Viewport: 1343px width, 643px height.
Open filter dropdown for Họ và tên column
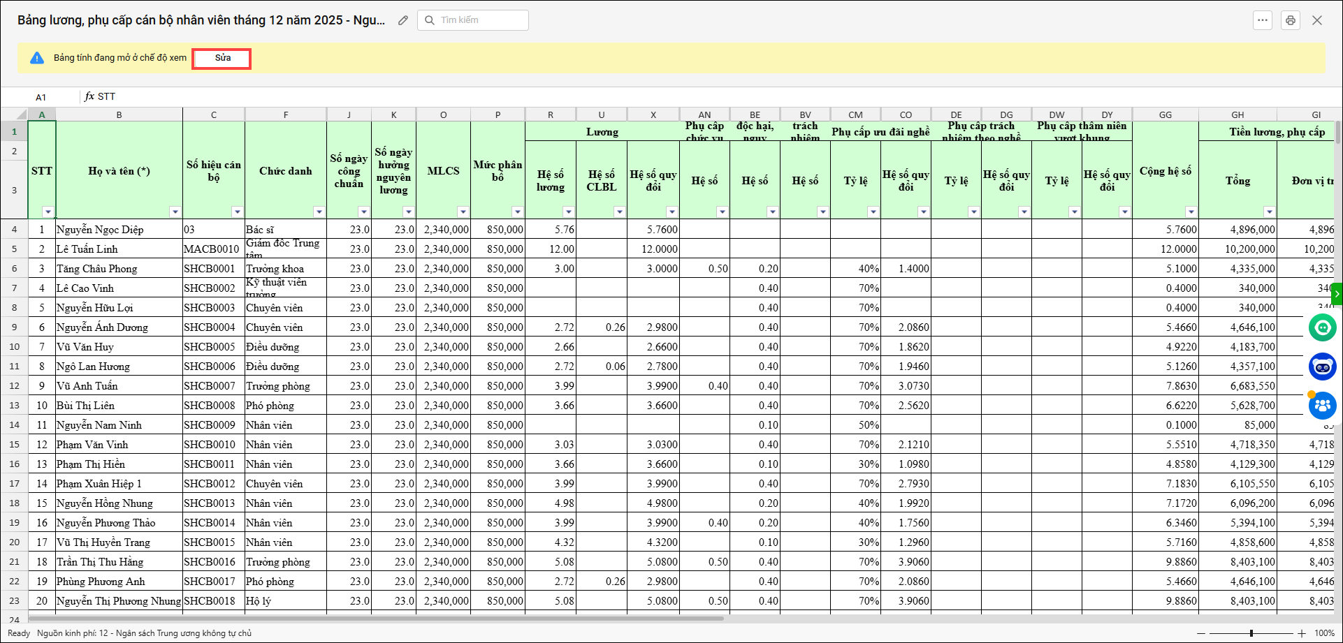pos(175,212)
